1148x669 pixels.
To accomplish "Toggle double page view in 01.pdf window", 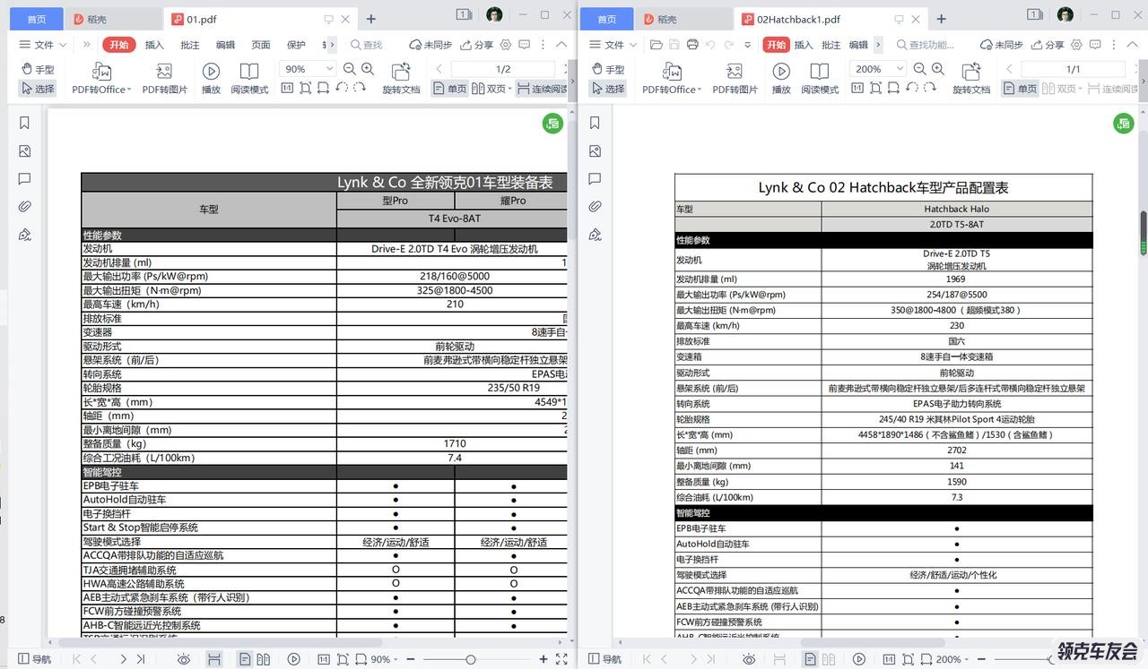I will (490, 89).
